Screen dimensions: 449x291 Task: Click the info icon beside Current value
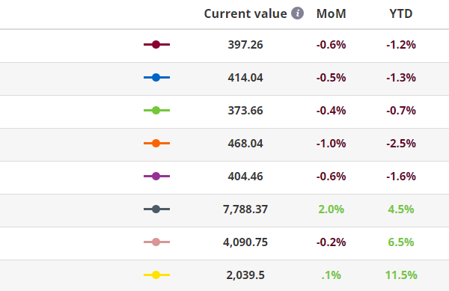point(298,13)
